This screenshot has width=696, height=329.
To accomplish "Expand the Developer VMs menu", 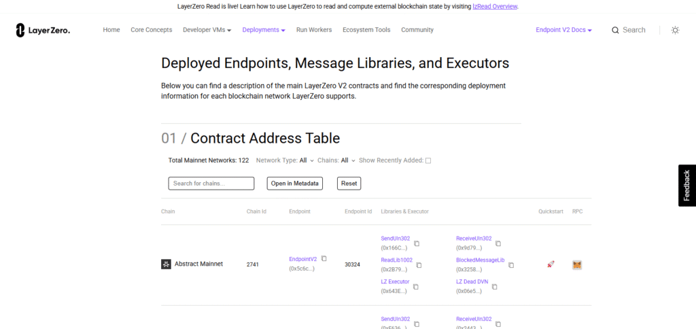I will click(207, 30).
